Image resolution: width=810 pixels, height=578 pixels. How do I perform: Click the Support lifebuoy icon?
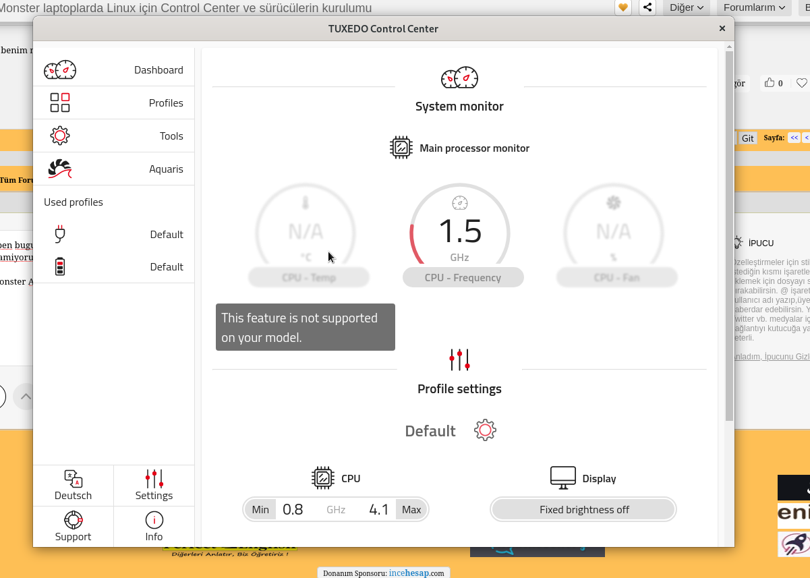click(73, 520)
